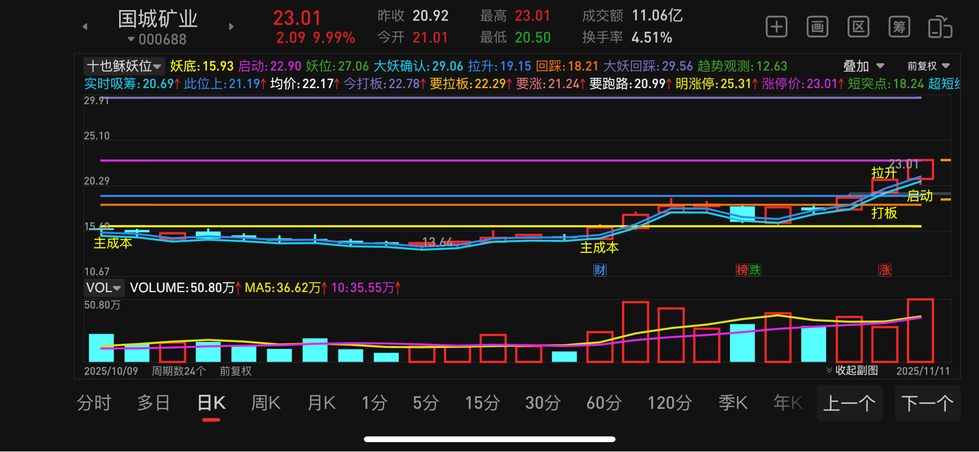979x452 pixels.
Task: Open the drawing tool (画) icon
Action: (817, 27)
